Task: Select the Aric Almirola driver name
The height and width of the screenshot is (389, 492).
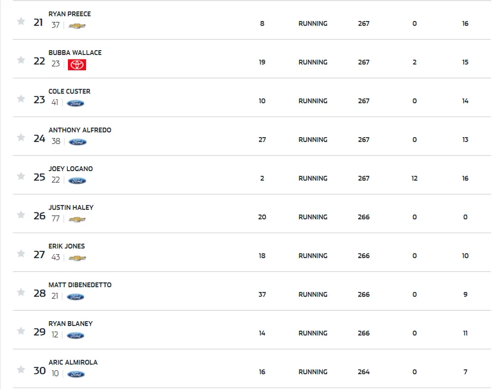Action: click(x=73, y=362)
